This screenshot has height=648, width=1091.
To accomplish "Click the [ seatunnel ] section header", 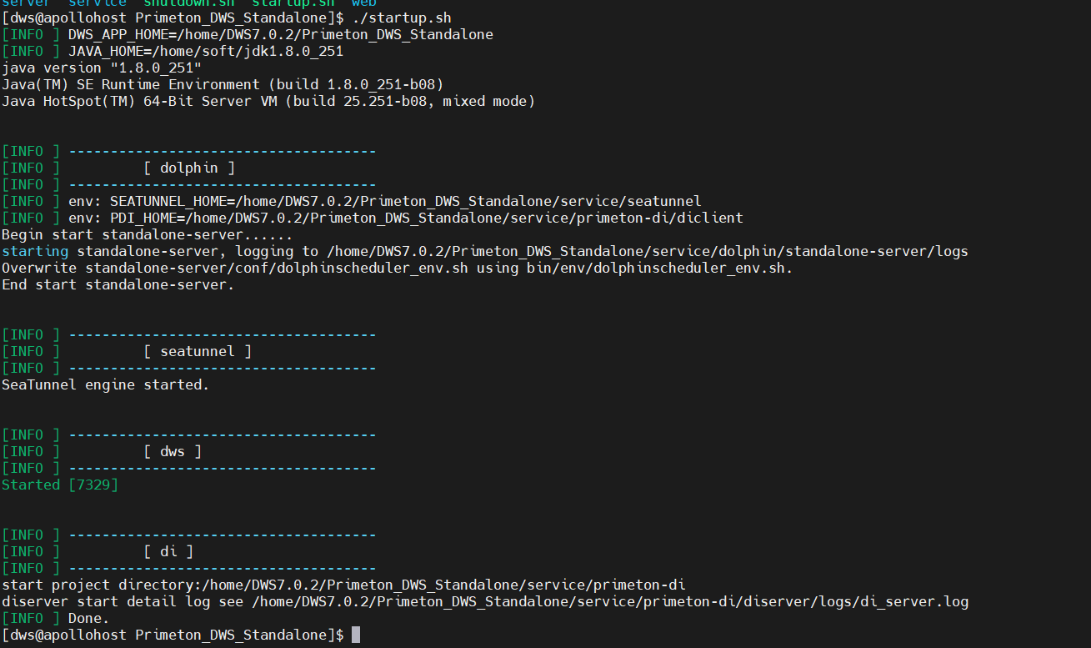I will point(198,351).
